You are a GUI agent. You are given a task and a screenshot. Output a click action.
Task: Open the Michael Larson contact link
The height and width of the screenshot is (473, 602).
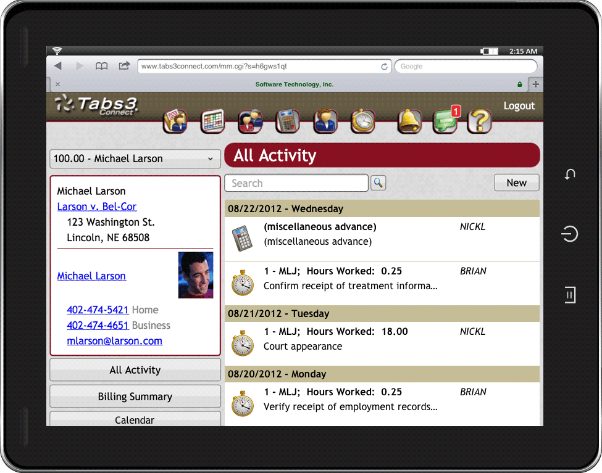tap(91, 276)
